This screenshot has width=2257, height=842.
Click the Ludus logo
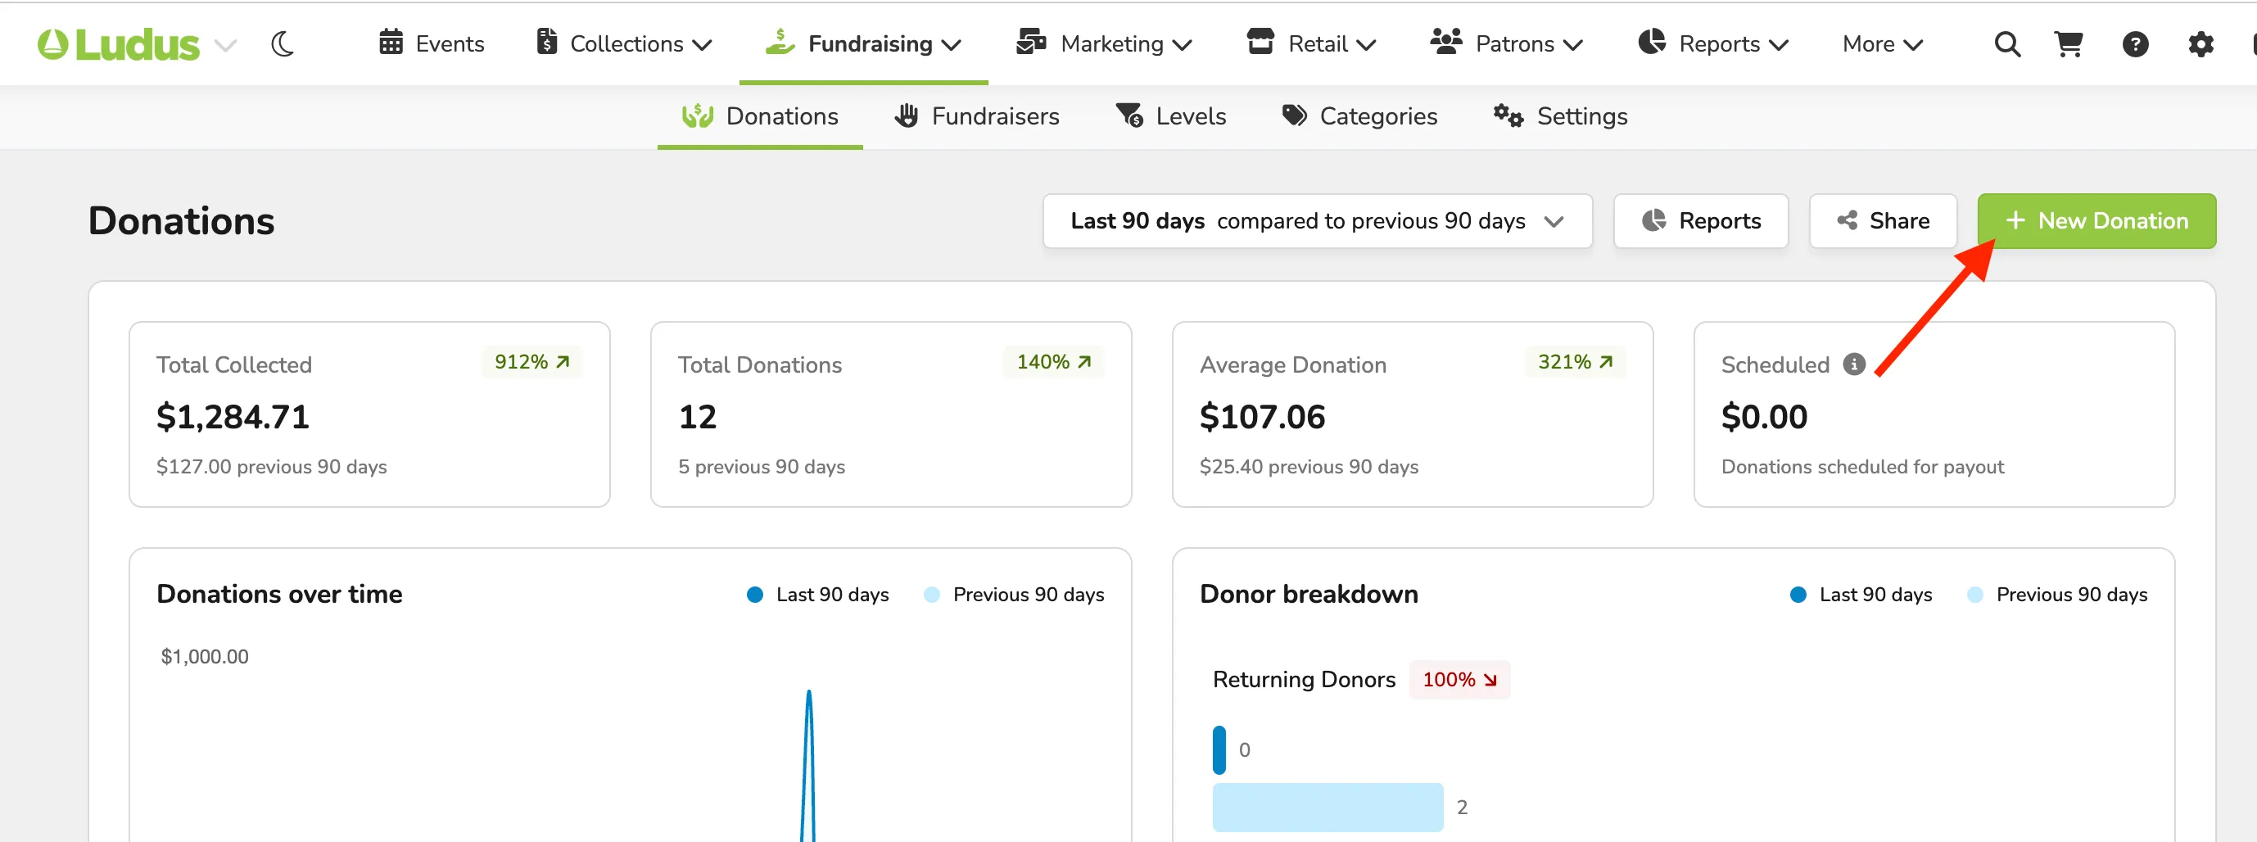point(118,45)
